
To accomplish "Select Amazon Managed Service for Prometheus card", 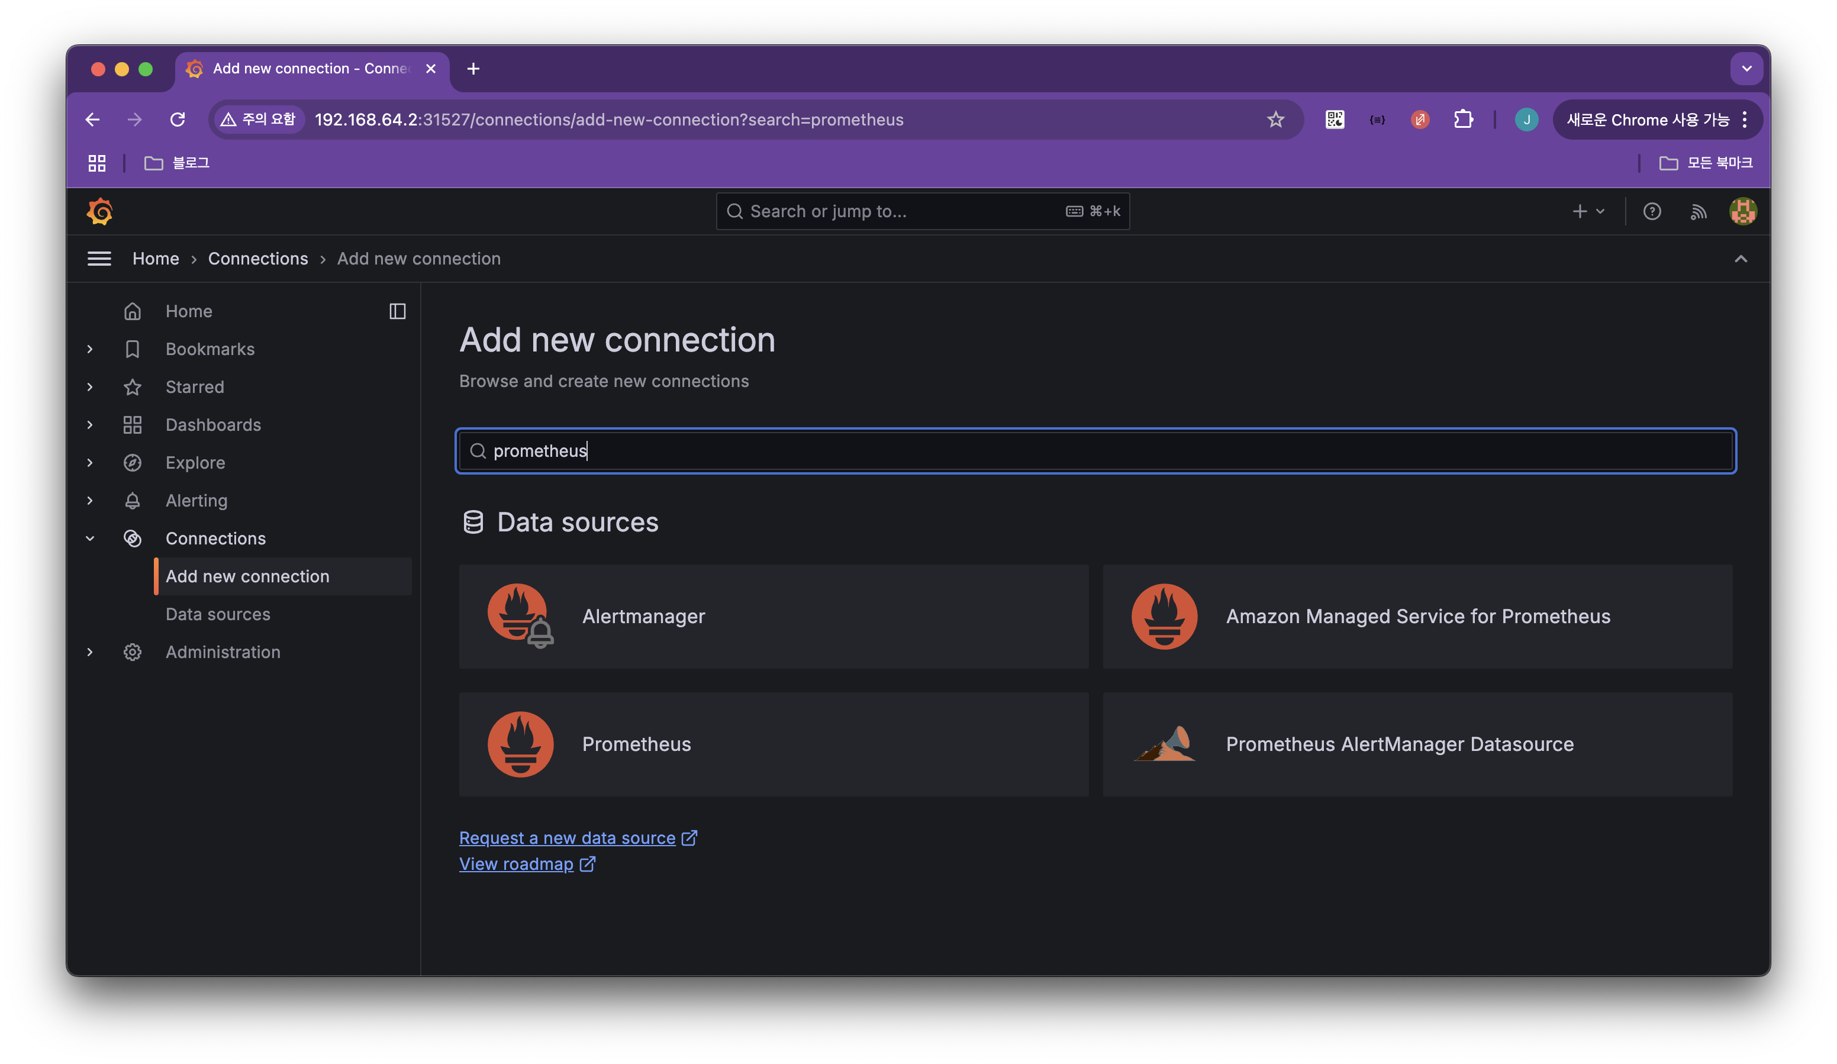I will pyautogui.click(x=1417, y=617).
